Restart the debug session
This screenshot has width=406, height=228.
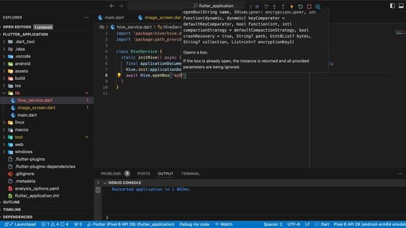click(x=300, y=6)
